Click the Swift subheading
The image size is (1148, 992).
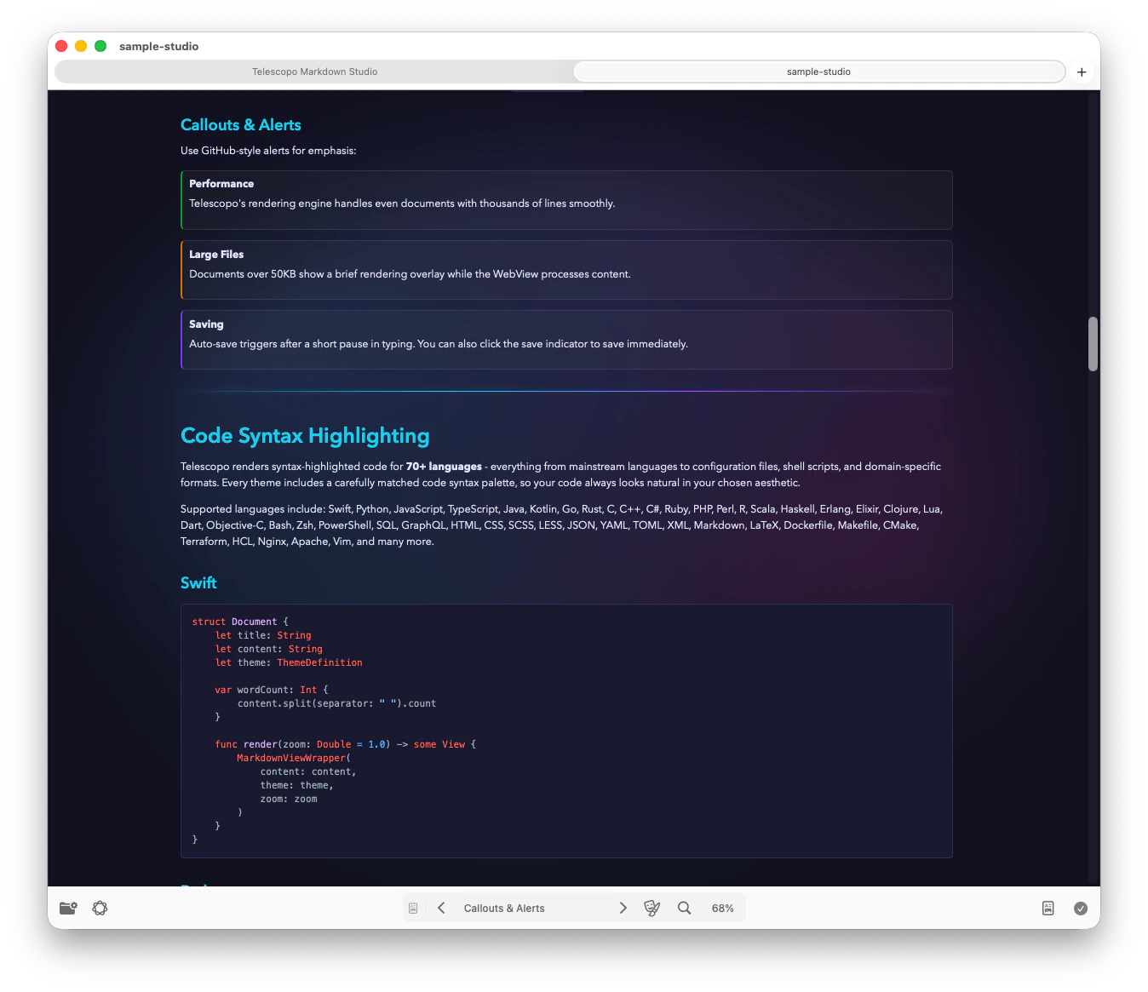click(198, 583)
